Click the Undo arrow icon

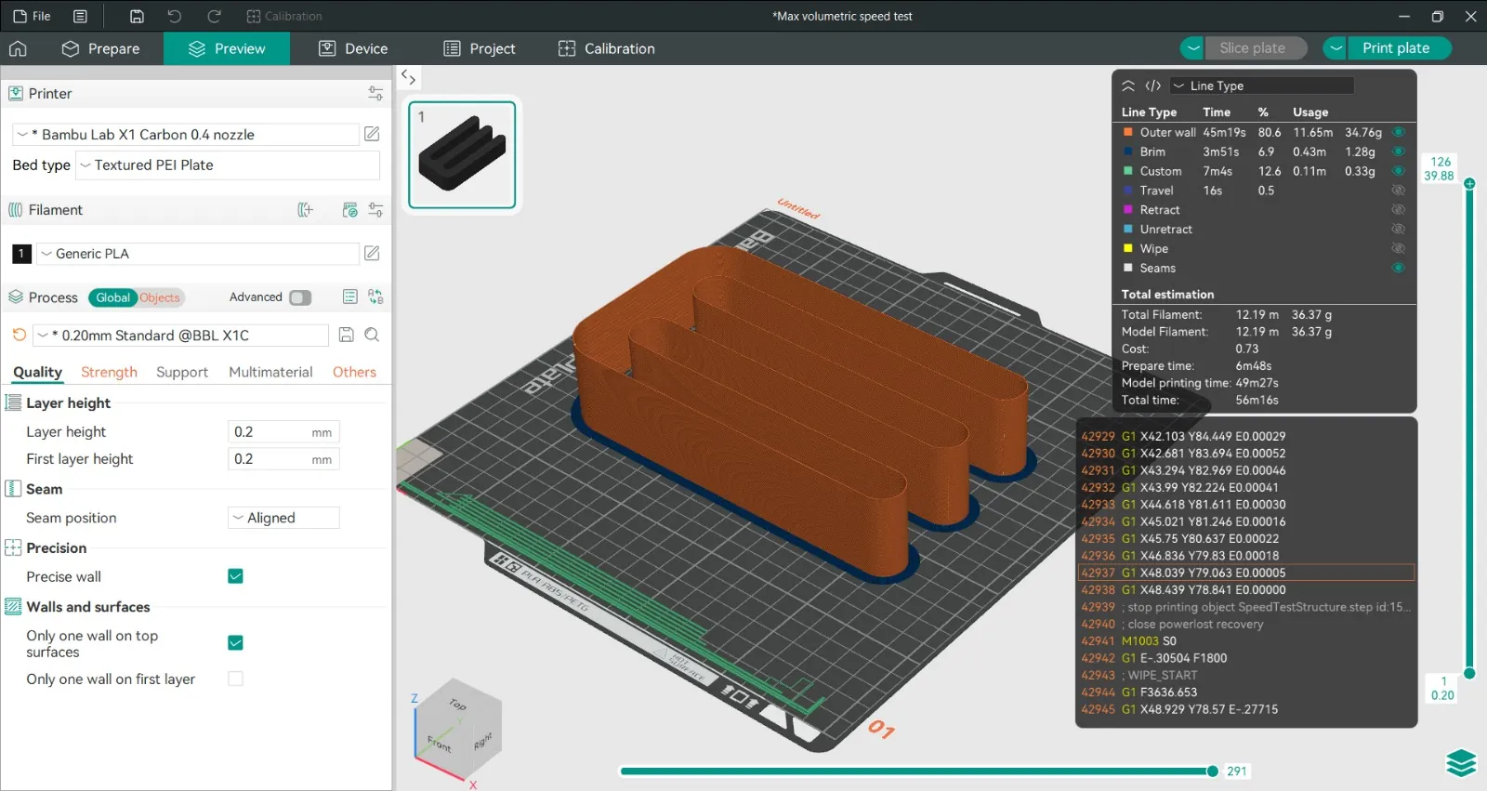tap(175, 16)
